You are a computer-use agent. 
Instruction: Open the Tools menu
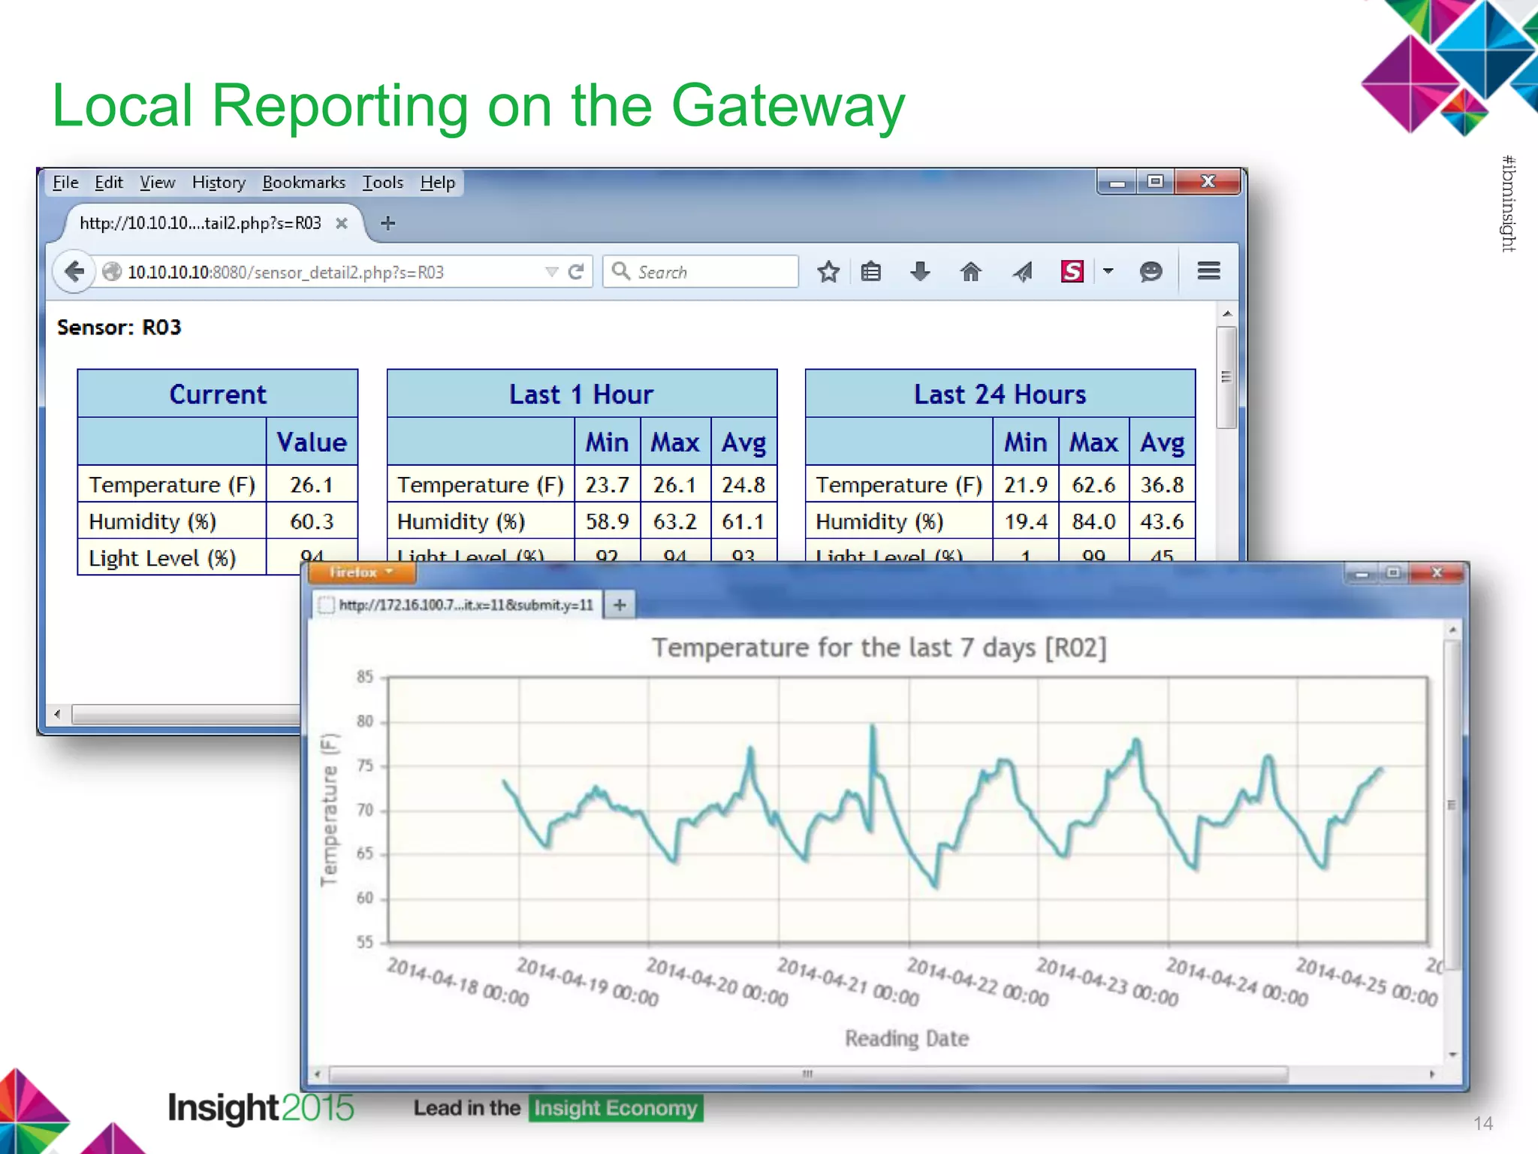[x=383, y=183]
